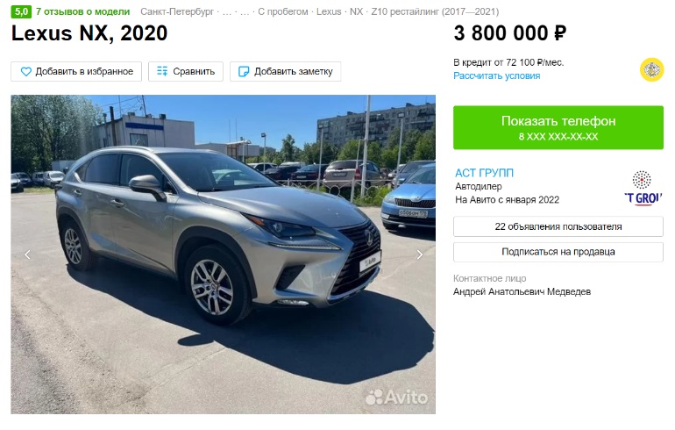The height and width of the screenshot is (430, 675).
Task: Click the compare list icon
Action: tap(162, 71)
